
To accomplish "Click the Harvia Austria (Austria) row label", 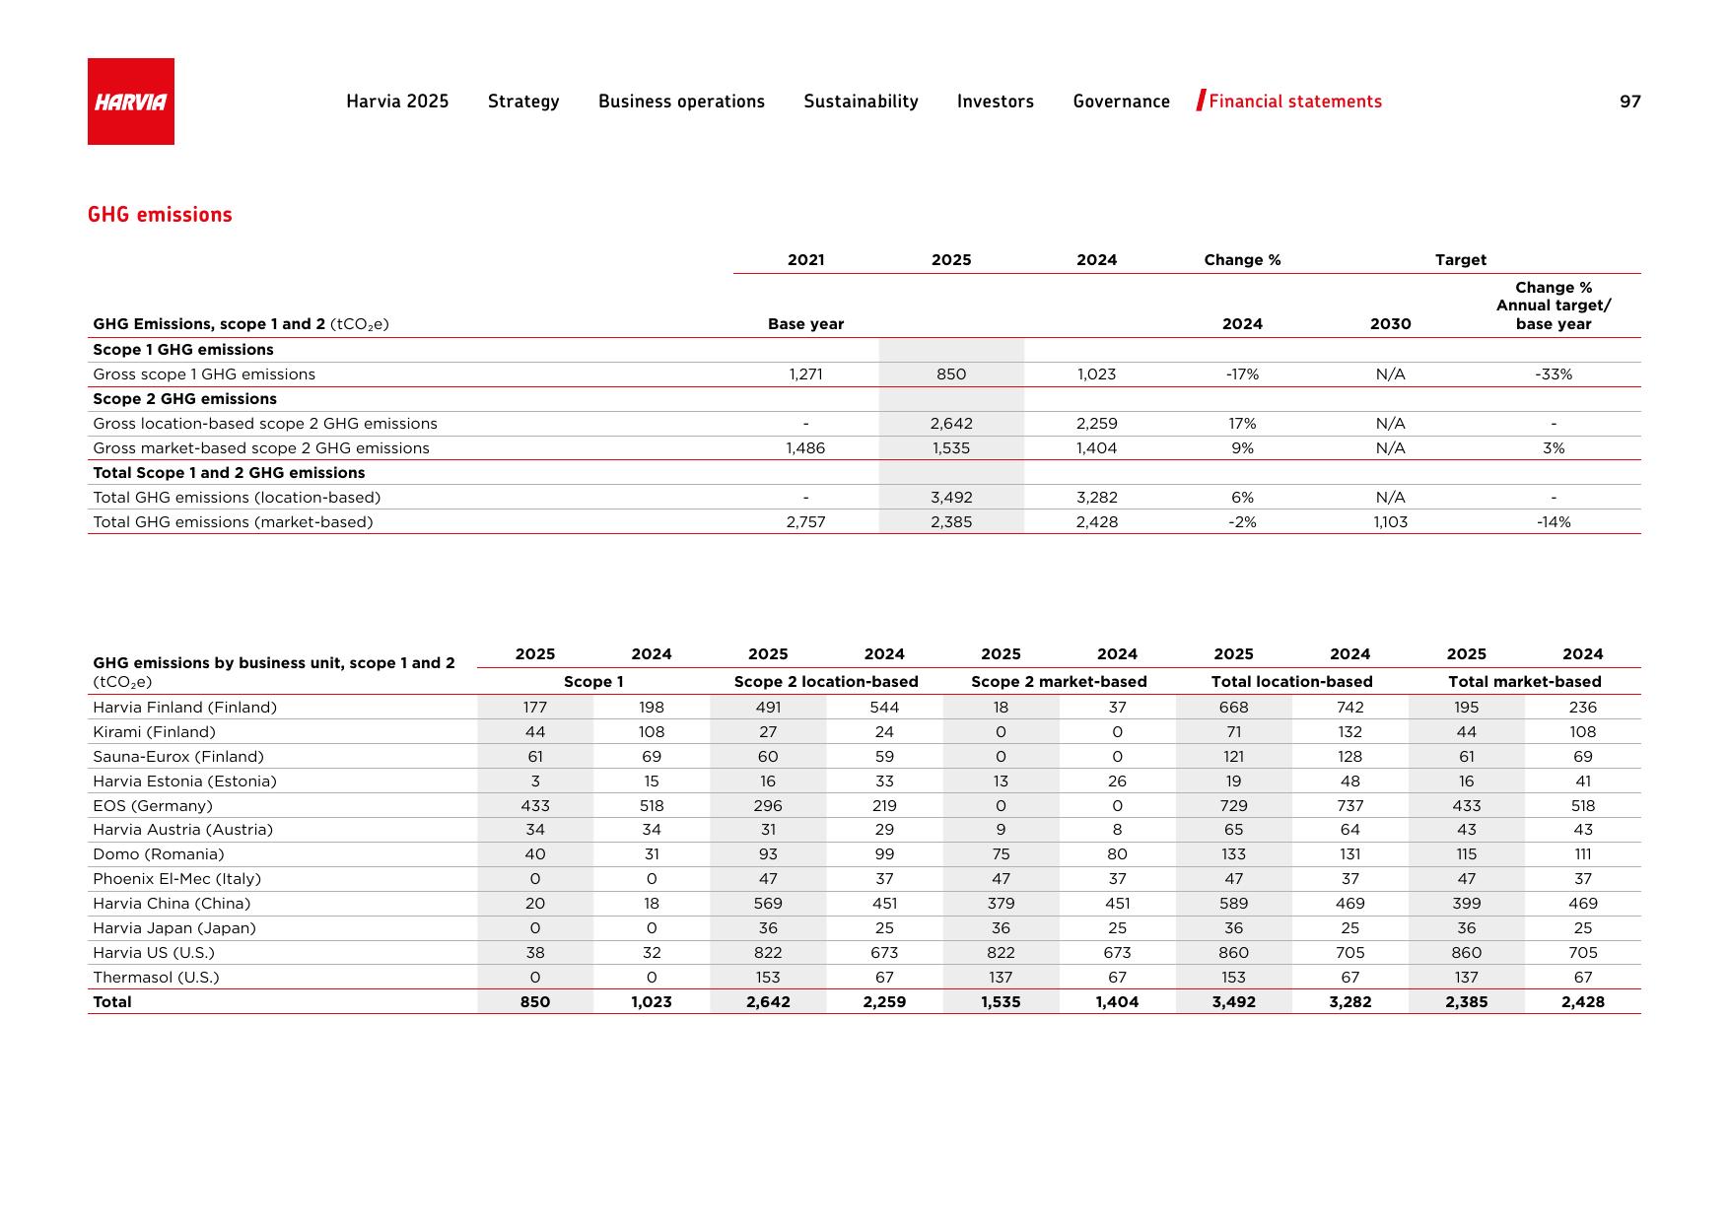I will (x=183, y=830).
